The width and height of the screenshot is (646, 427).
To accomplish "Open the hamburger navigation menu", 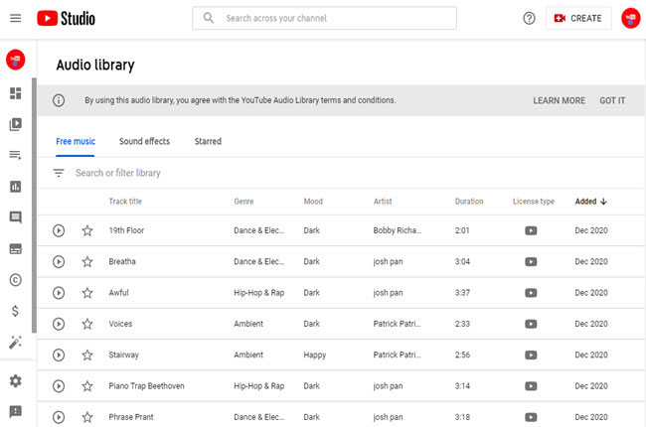I will tap(16, 18).
